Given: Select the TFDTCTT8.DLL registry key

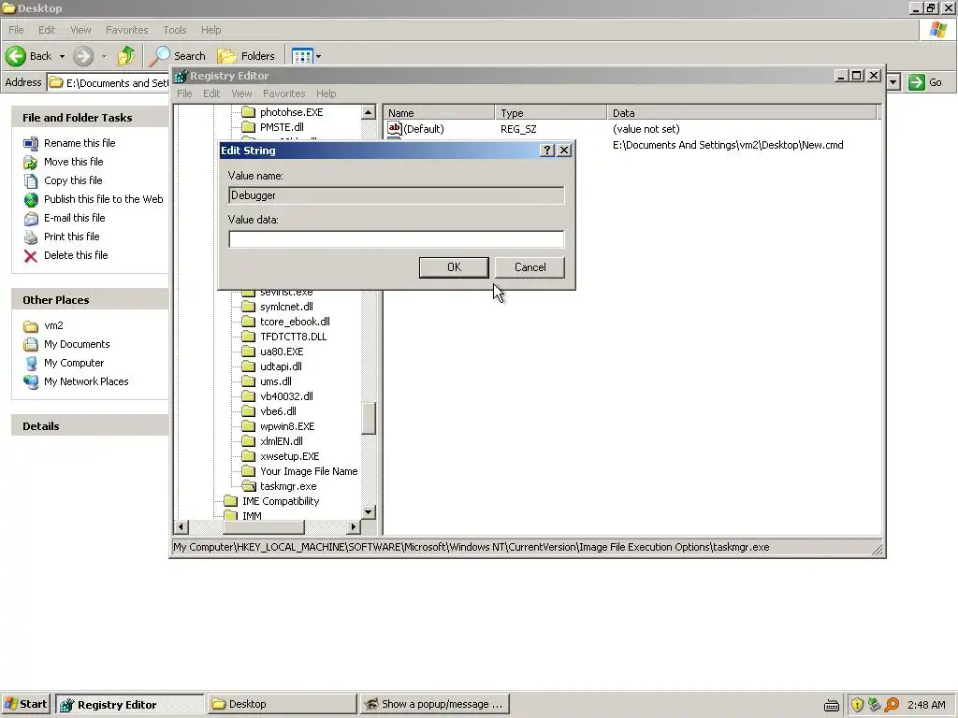Looking at the screenshot, I should click(x=293, y=337).
